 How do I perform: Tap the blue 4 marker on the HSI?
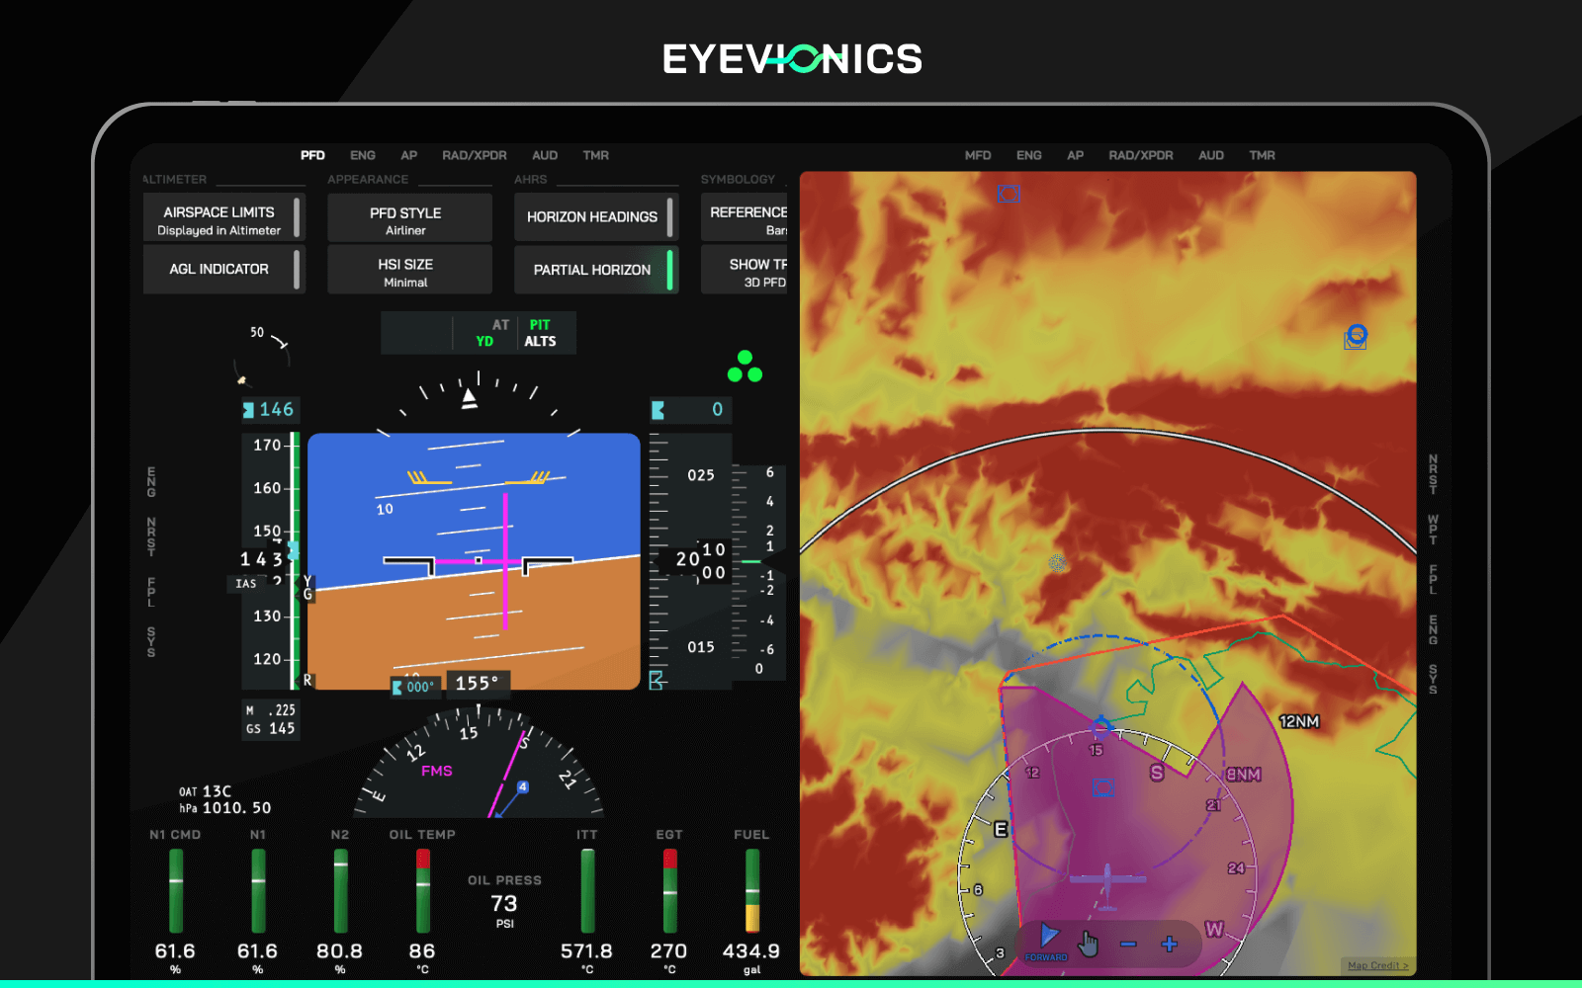[523, 787]
